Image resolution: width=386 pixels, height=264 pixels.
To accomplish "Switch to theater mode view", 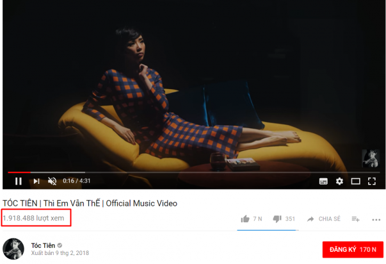I will (355, 181).
